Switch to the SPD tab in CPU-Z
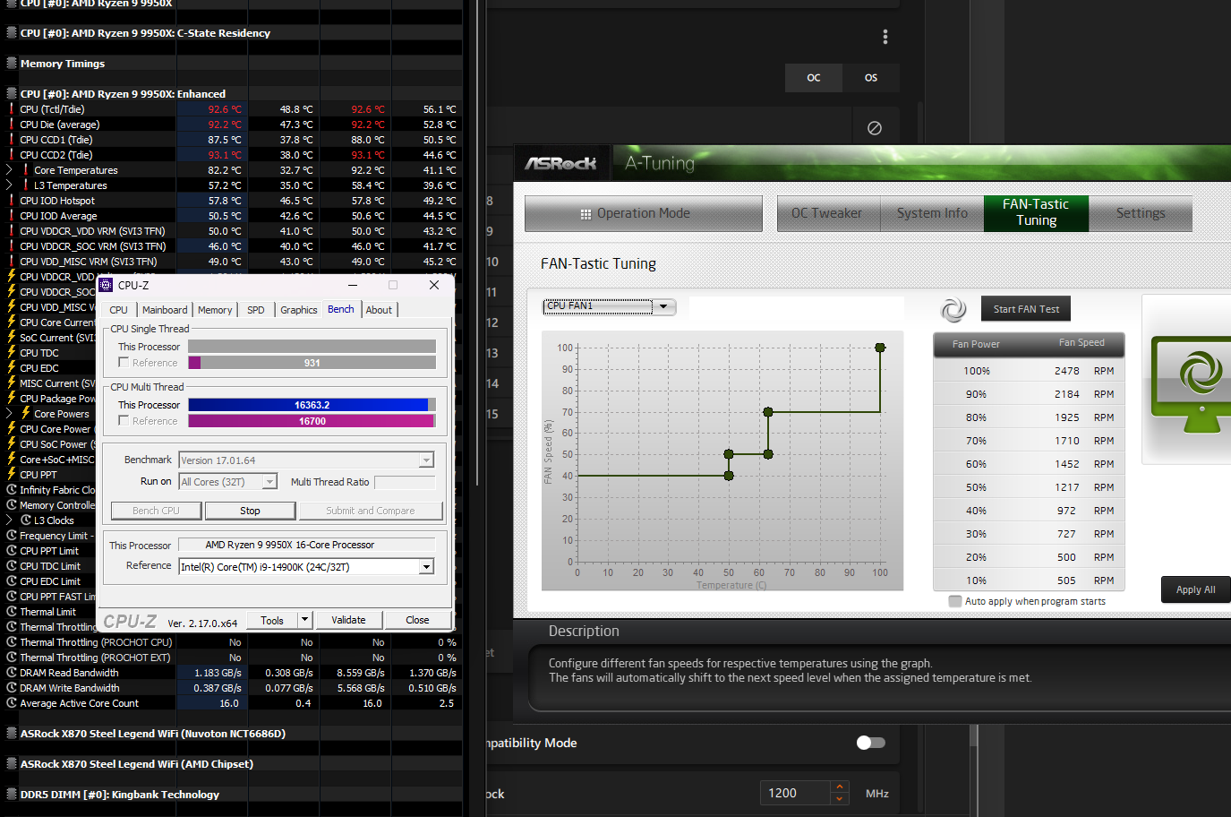 point(256,310)
